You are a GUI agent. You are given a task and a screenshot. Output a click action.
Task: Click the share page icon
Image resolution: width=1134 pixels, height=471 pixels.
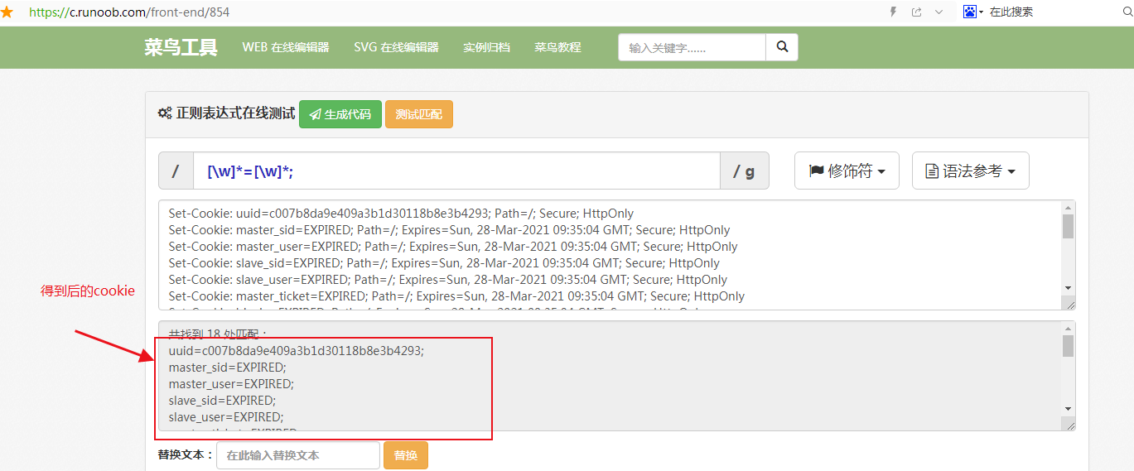point(916,12)
